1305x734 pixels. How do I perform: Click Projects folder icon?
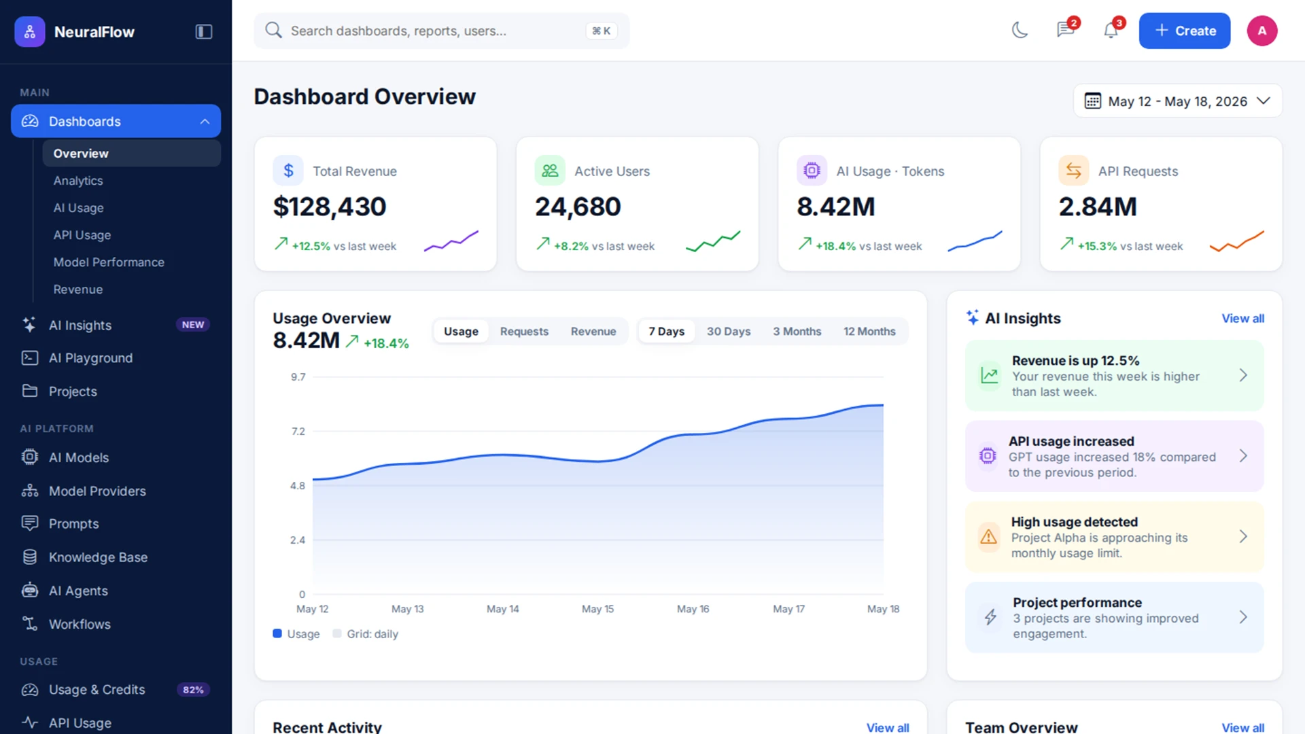pos(29,391)
